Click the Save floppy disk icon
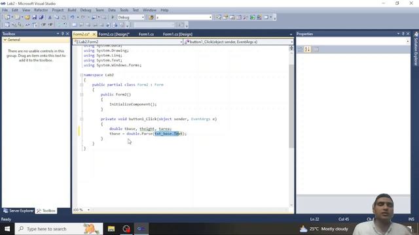Viewport: 419px width, 235px height. [34, 18]
